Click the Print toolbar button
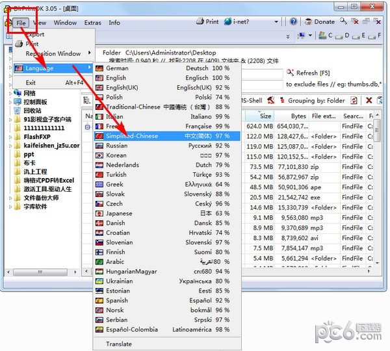This screenshot has height=351, width=390. (x=207, y=21)
